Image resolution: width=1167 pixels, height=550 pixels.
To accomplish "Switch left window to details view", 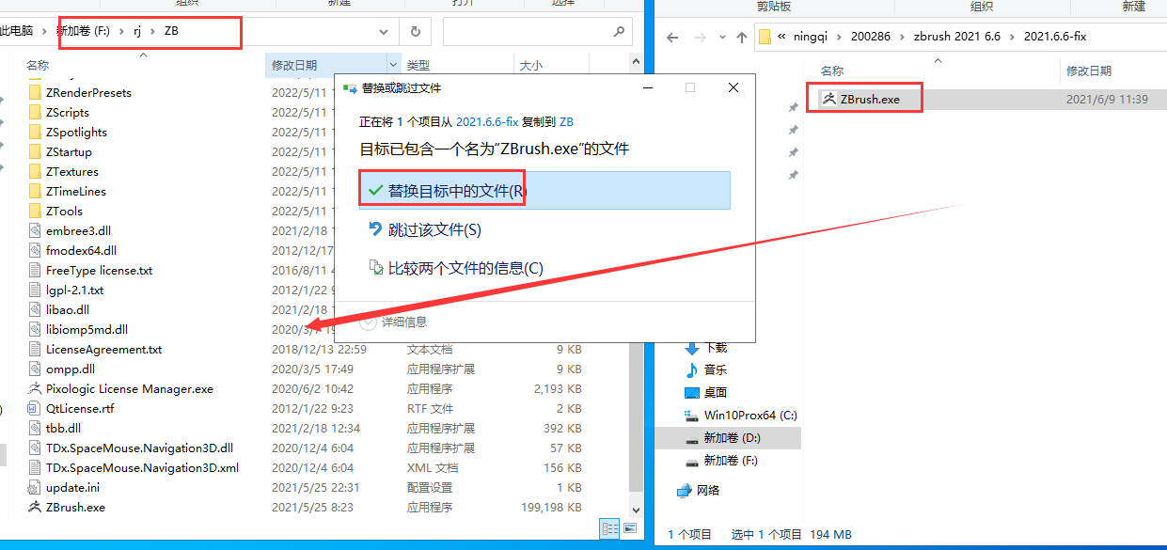I will [x=610, y=529].
